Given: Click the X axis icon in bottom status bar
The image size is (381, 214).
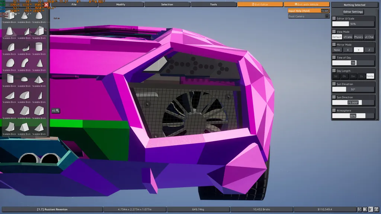Looking at the screenshot, I should [x=365, y=209].
